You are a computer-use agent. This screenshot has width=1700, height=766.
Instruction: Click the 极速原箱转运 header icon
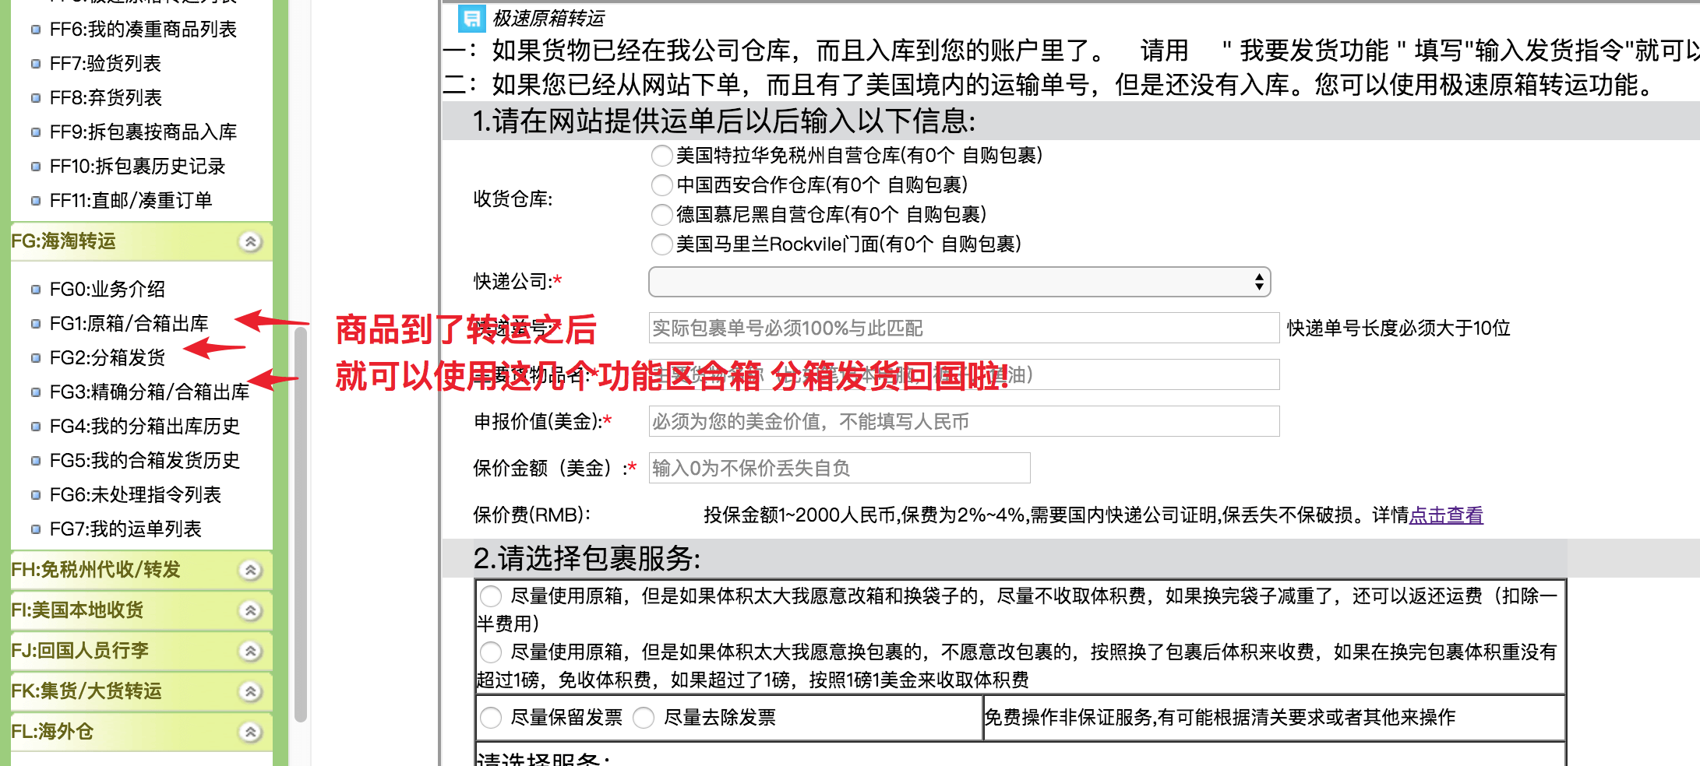(x=471, y=18)
